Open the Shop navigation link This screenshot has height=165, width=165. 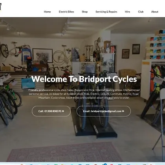(85, 12)
